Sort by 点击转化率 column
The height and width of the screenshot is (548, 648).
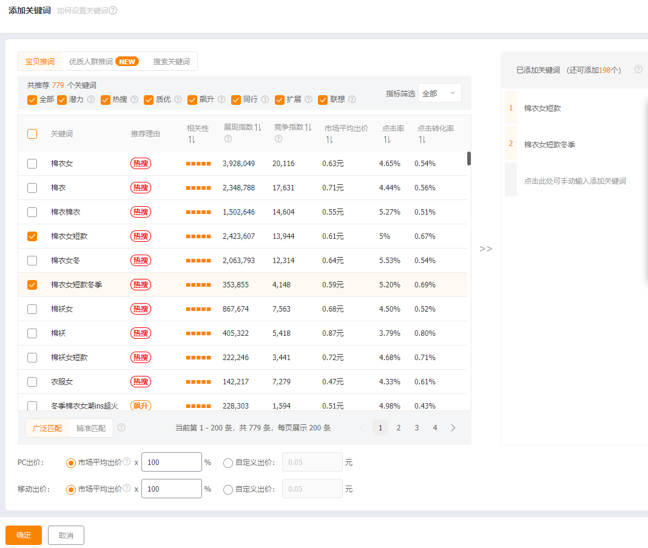(x=420, y=140)
